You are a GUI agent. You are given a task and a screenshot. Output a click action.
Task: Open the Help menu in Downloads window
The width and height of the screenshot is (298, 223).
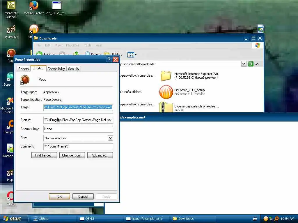(x=99, y=45)
